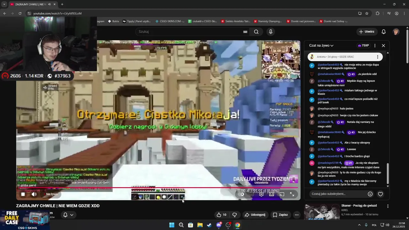Open the 75XP channel points button
The width and height of the screenshot is (409, 230).
[364, 46]
